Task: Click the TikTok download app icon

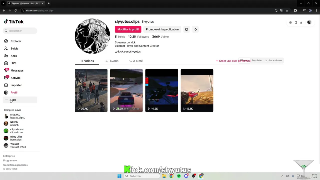Action: click(x=301, y=22)
